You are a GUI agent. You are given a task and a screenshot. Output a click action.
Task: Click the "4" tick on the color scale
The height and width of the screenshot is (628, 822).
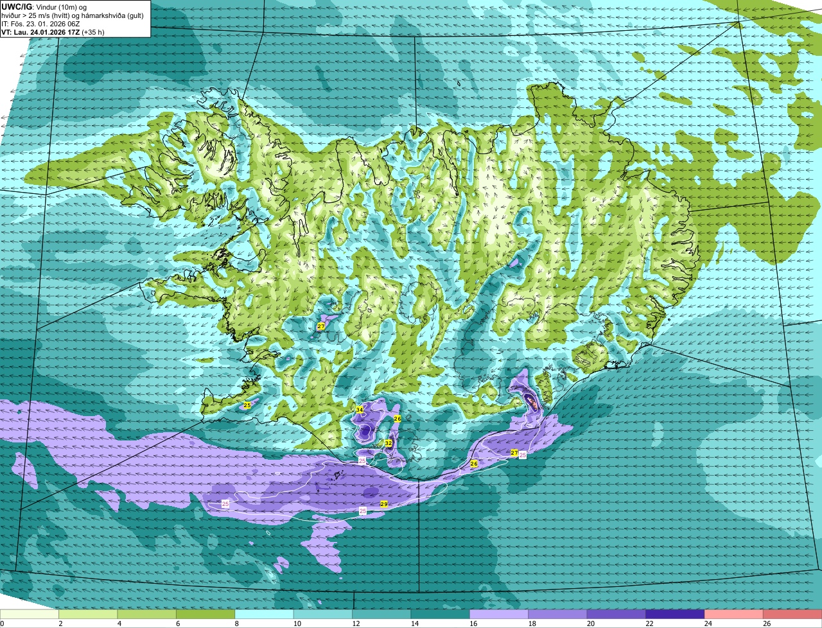119,624
